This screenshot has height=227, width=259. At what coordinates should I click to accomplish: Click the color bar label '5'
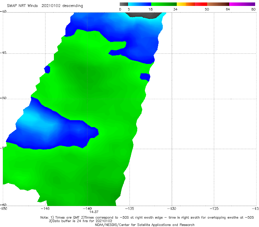click(x=129, y=9)
